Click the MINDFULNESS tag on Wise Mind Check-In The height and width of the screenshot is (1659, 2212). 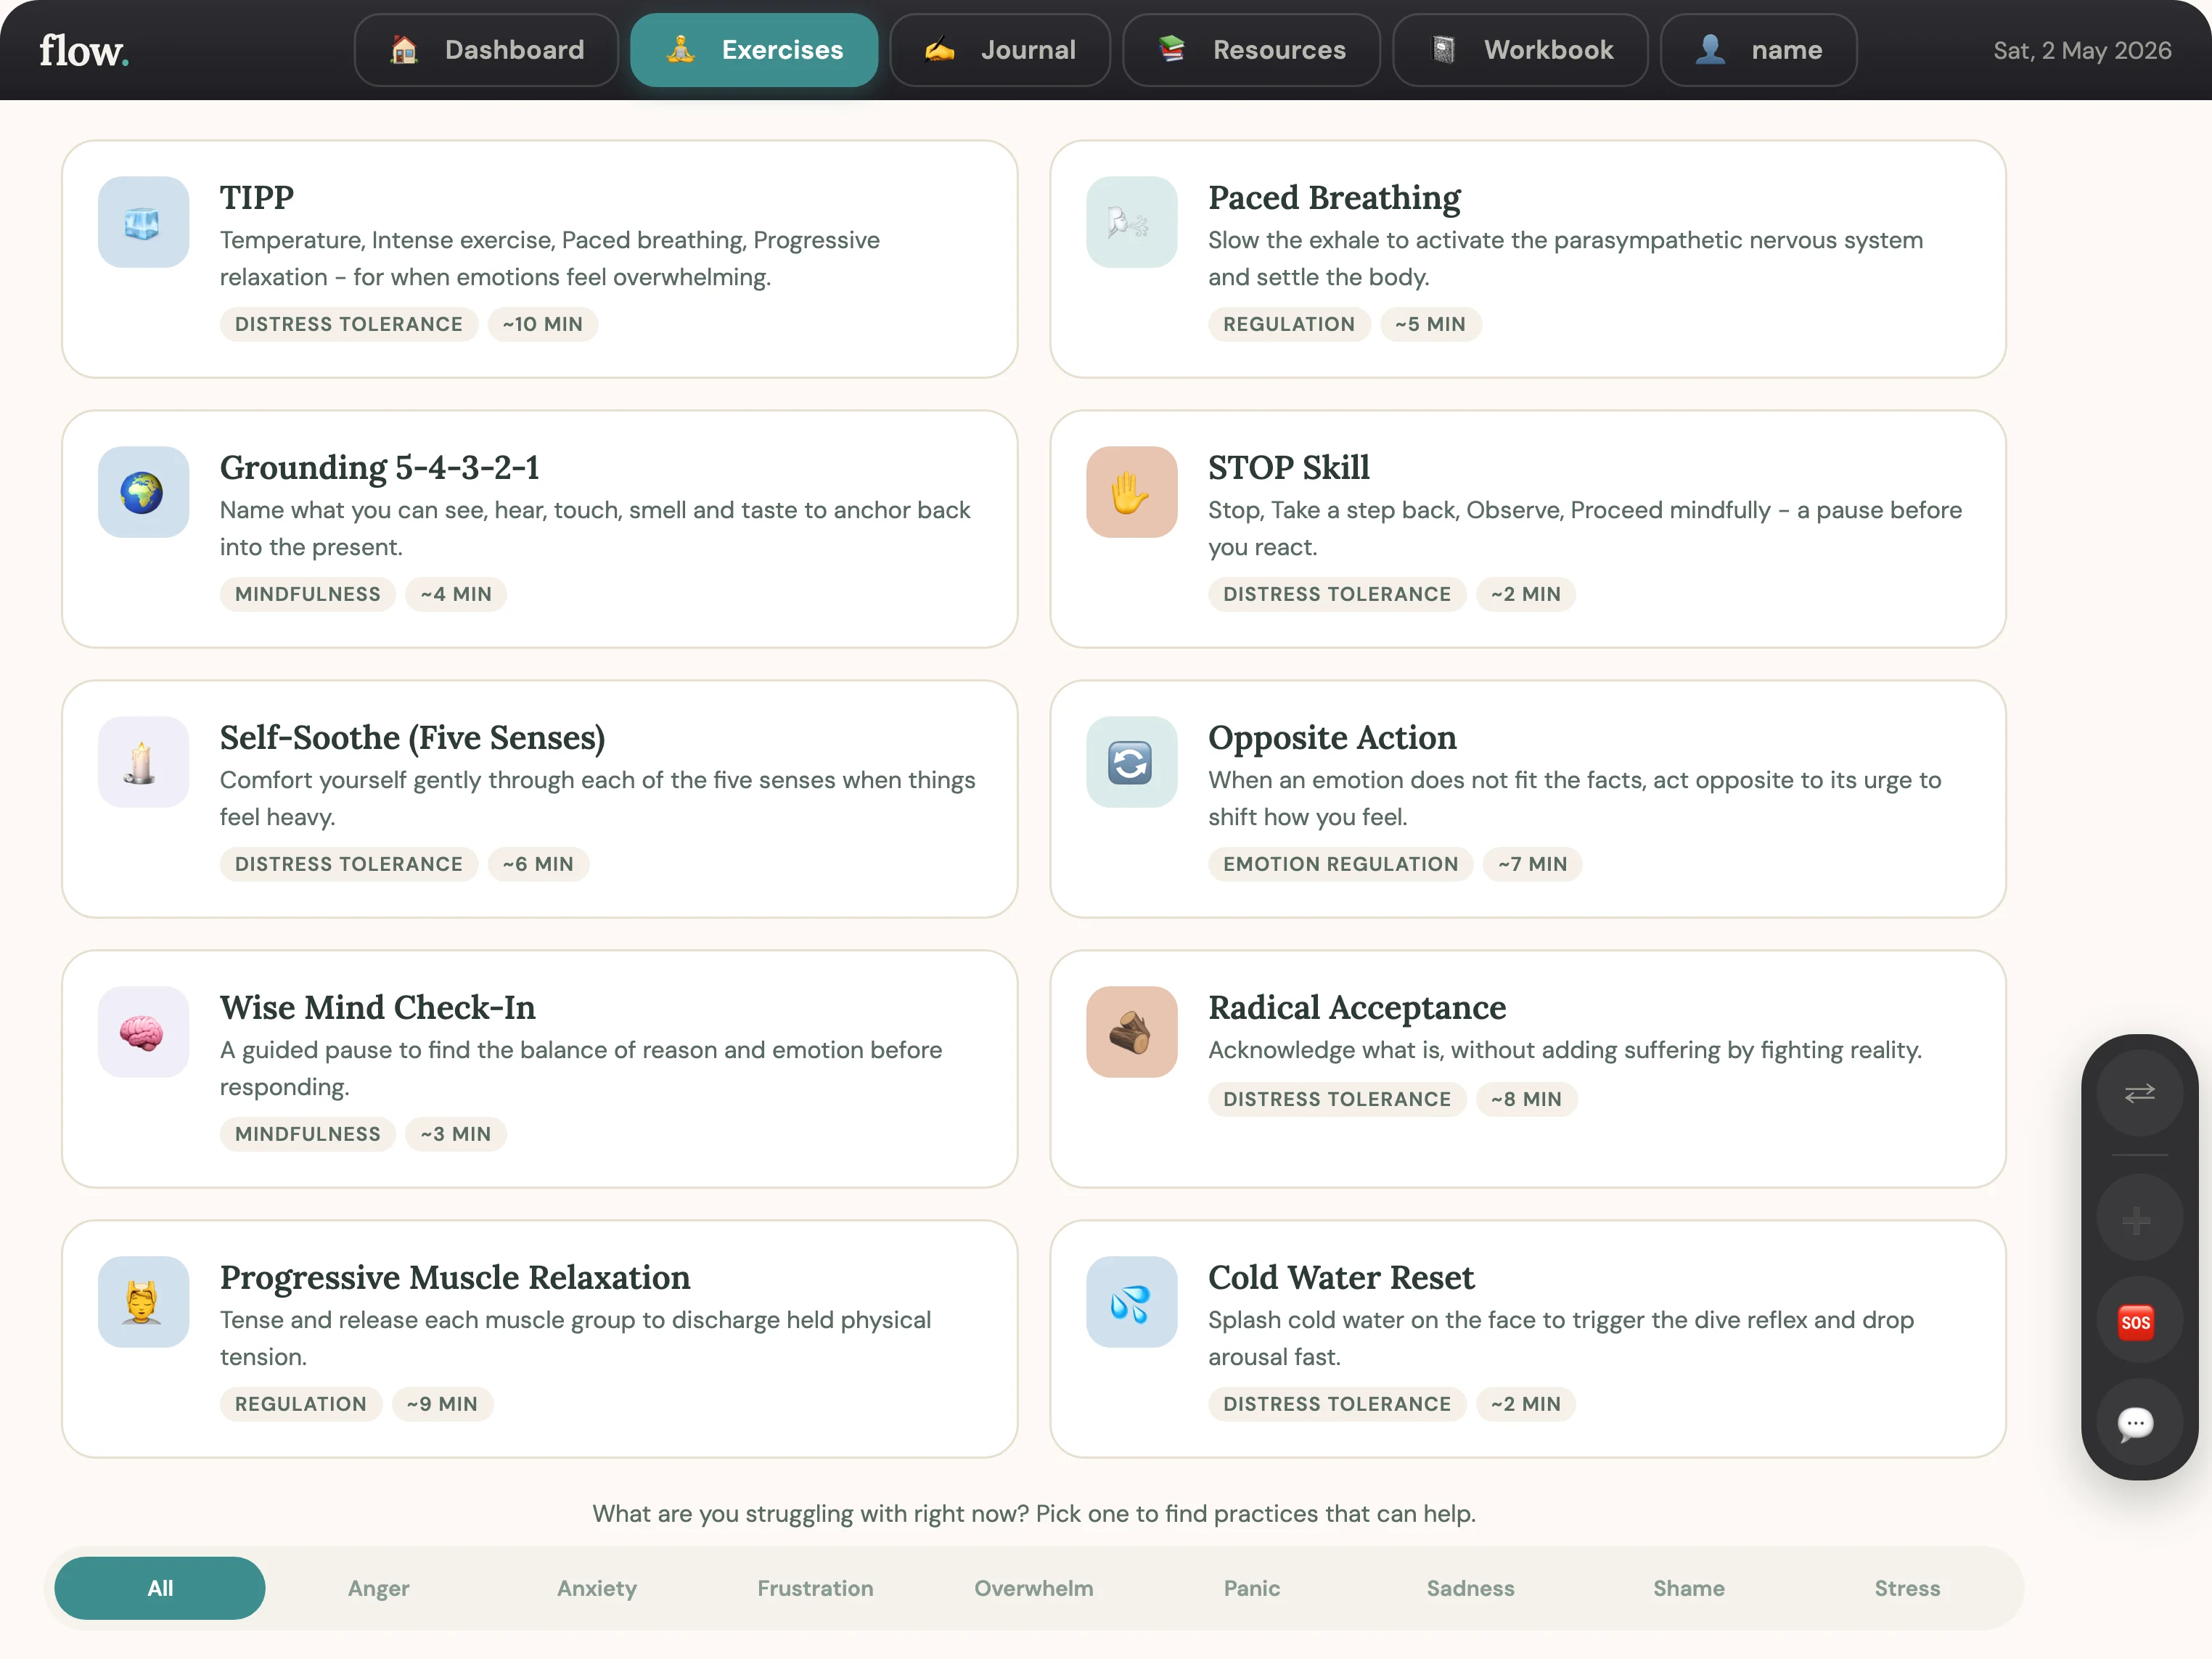307,1134
